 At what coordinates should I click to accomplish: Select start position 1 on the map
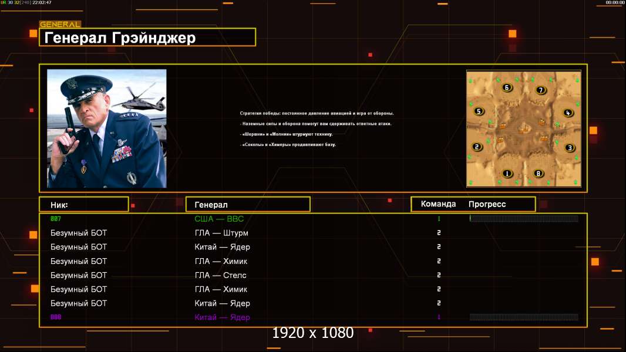[507, 174]
